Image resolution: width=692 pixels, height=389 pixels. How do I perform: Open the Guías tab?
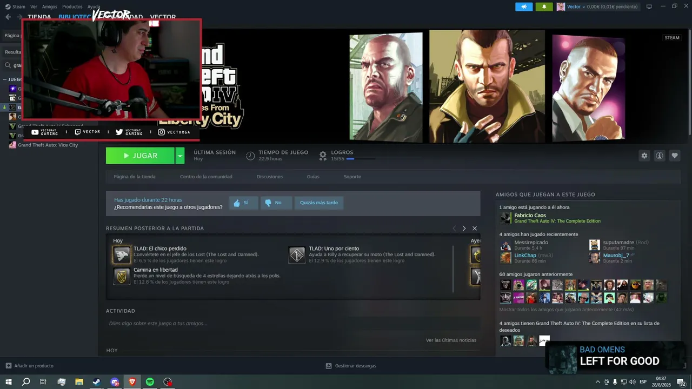coord(313,177)
